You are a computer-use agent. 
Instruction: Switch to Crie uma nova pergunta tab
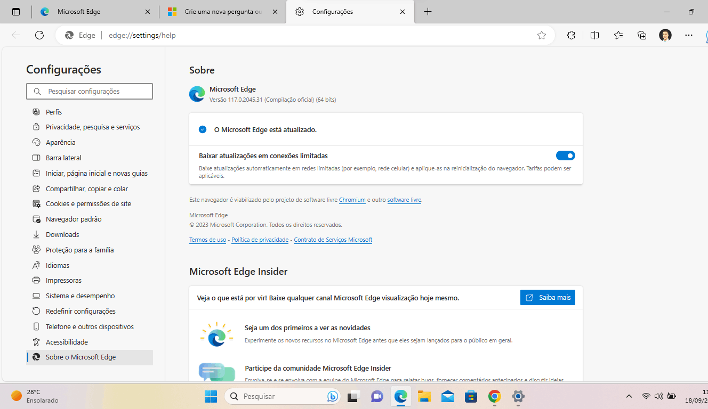coord(223,12)
